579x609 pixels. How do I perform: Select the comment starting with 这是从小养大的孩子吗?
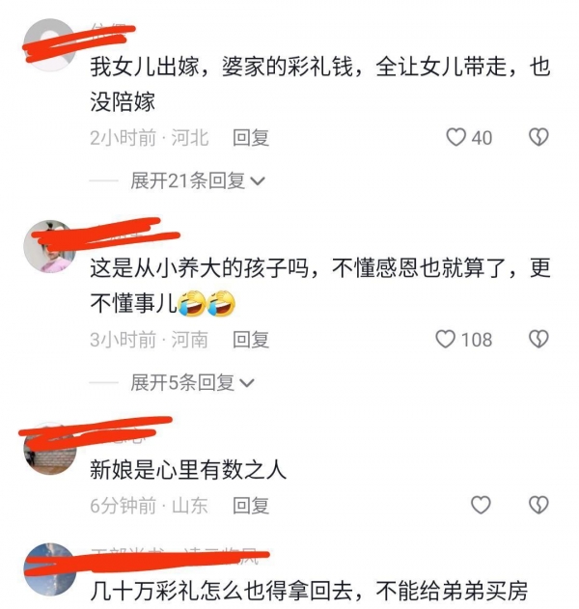point(320,286)
